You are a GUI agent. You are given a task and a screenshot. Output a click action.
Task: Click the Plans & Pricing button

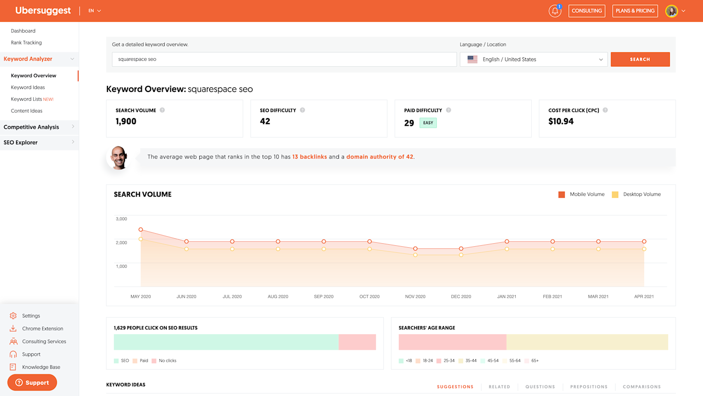(635, 11)
